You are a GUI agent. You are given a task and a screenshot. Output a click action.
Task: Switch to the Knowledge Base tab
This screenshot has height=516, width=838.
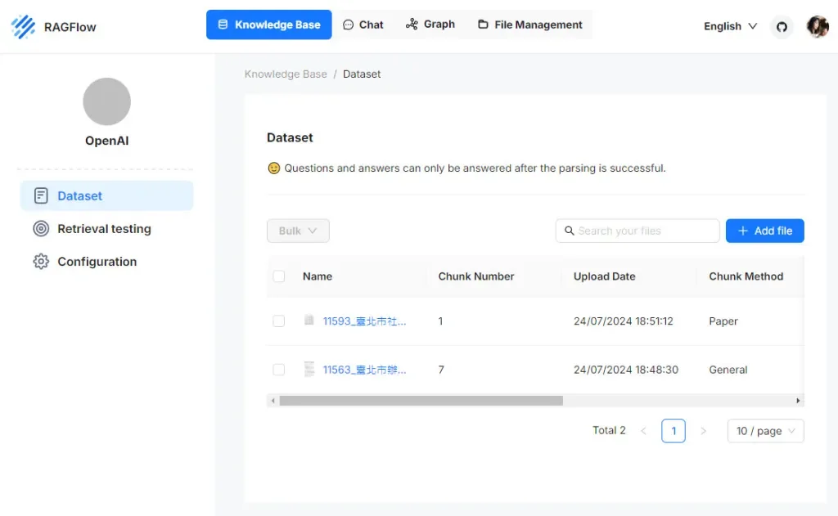(268, 25)
